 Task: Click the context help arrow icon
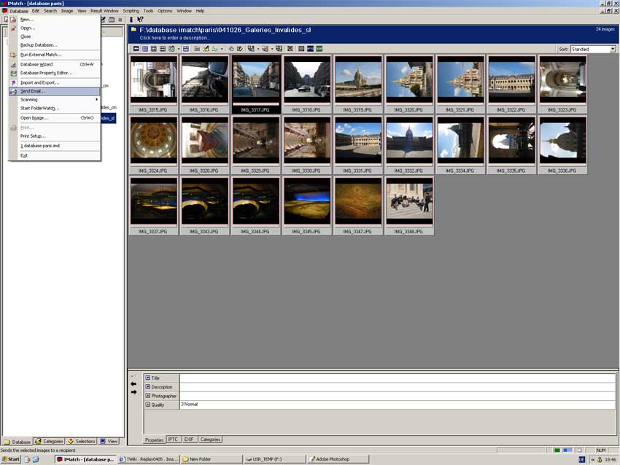(140, 20)
